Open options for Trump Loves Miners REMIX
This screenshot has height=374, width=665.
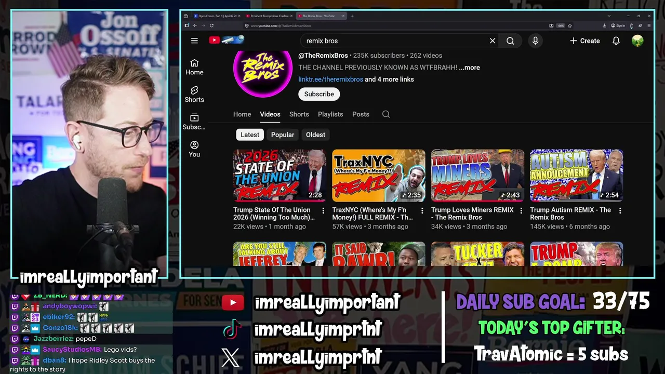pos(521,210)
